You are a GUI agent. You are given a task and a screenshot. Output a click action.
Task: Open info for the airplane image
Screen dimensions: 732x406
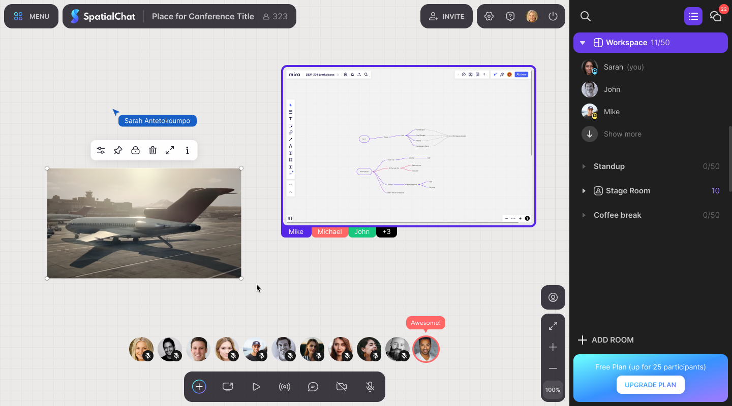point(187,150)
